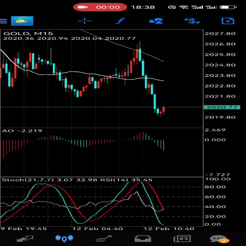Image resolution: width=246 pixels, height=246 pixels.
Task: Open the hamburger side menu
Action: 3,21
